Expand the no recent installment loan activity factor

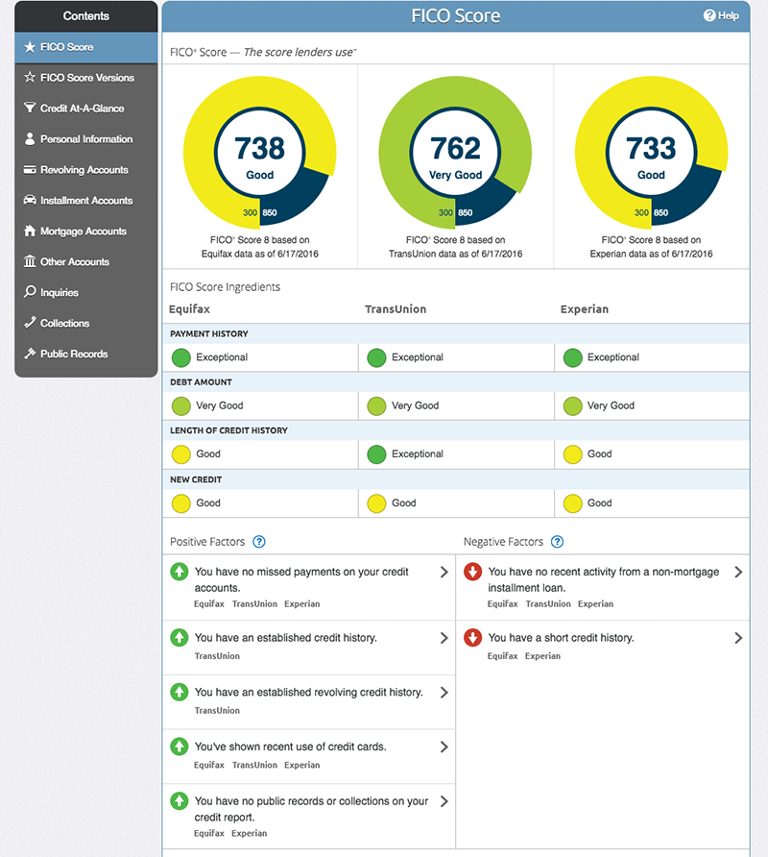click(737, 573)
